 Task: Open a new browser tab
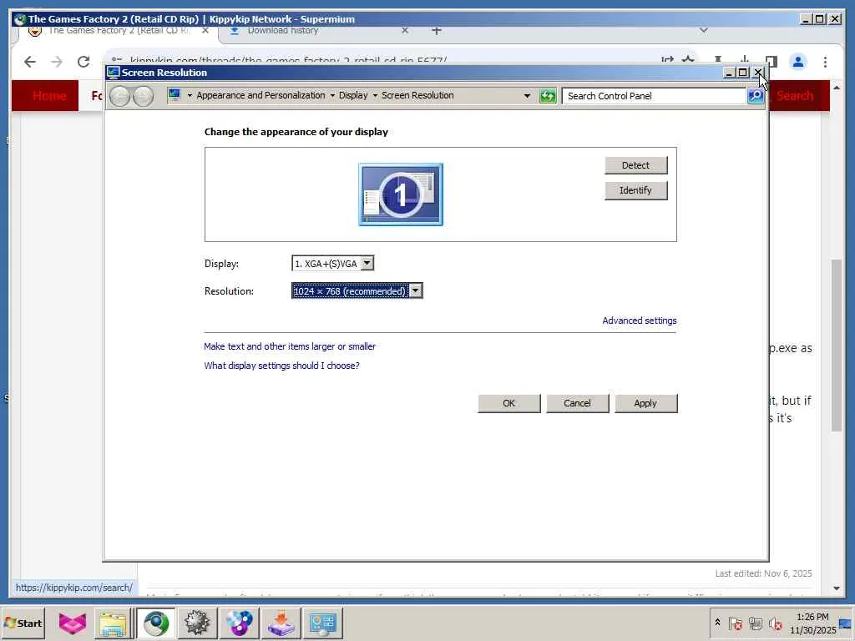point(436,31)
